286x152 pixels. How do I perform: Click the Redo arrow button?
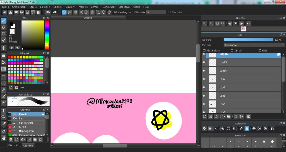[x=55, y=12]
